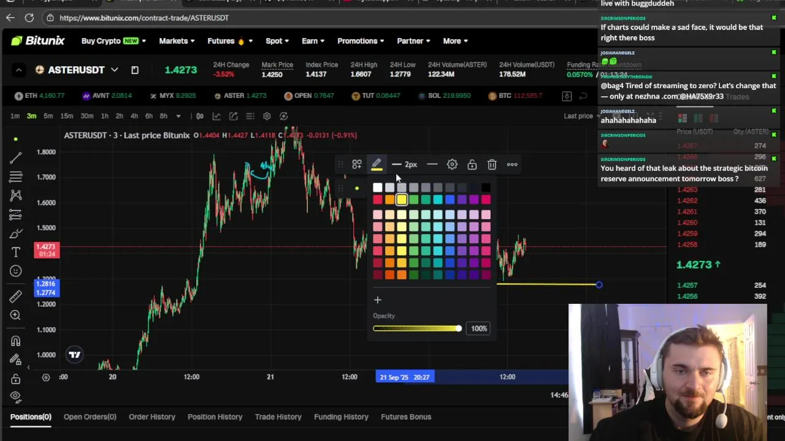Screen dimensions: 785x441
Task: Toggle lock on selected drawing
Action: 472,164
